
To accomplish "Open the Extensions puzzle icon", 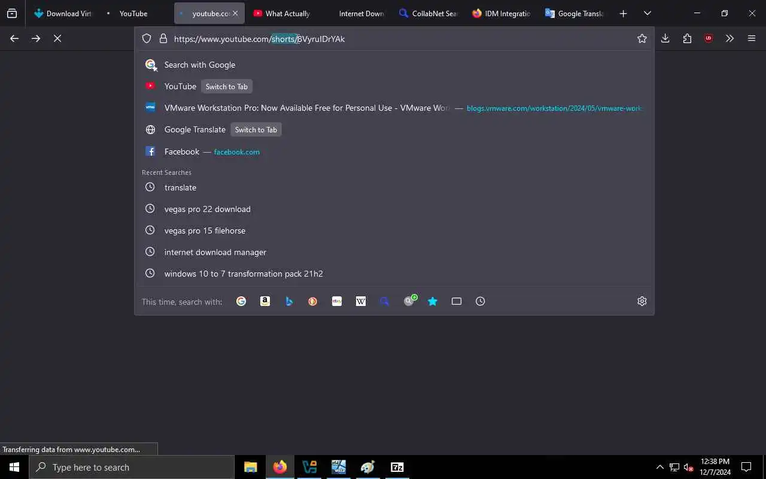I will pos(687,38).
